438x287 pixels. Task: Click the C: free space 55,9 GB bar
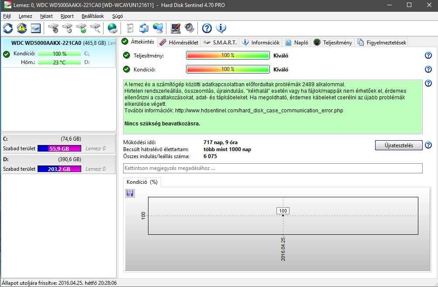tap(59, 149)
